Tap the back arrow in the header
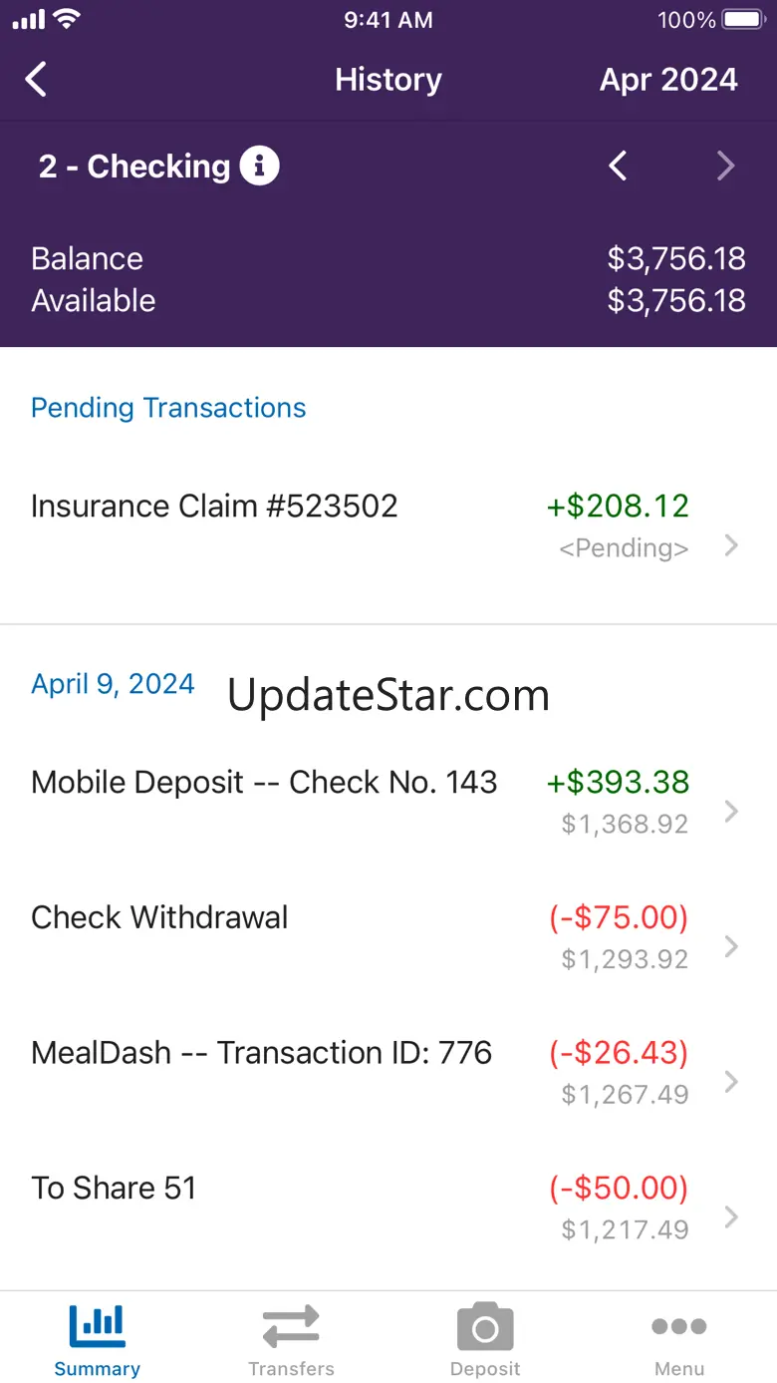777x1383 pixels. tap(36, 80)
